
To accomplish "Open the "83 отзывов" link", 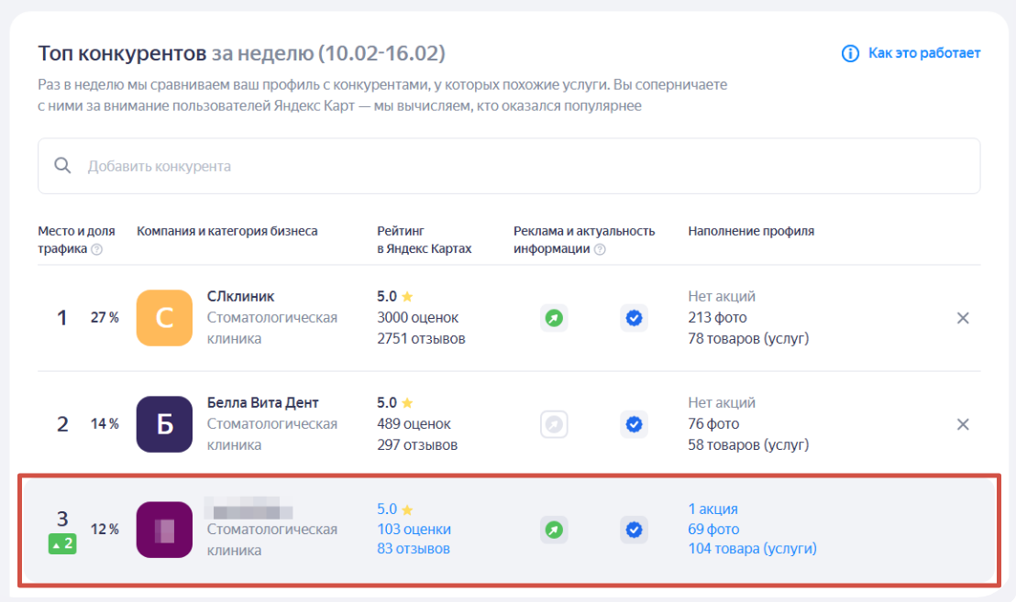I will click(414, 548).
